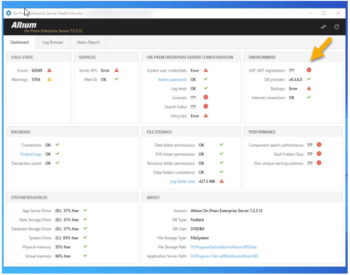The image size is (350, 275).
Task: Click the red circle beside Vault Folders Size
Action: coord(319,154)
